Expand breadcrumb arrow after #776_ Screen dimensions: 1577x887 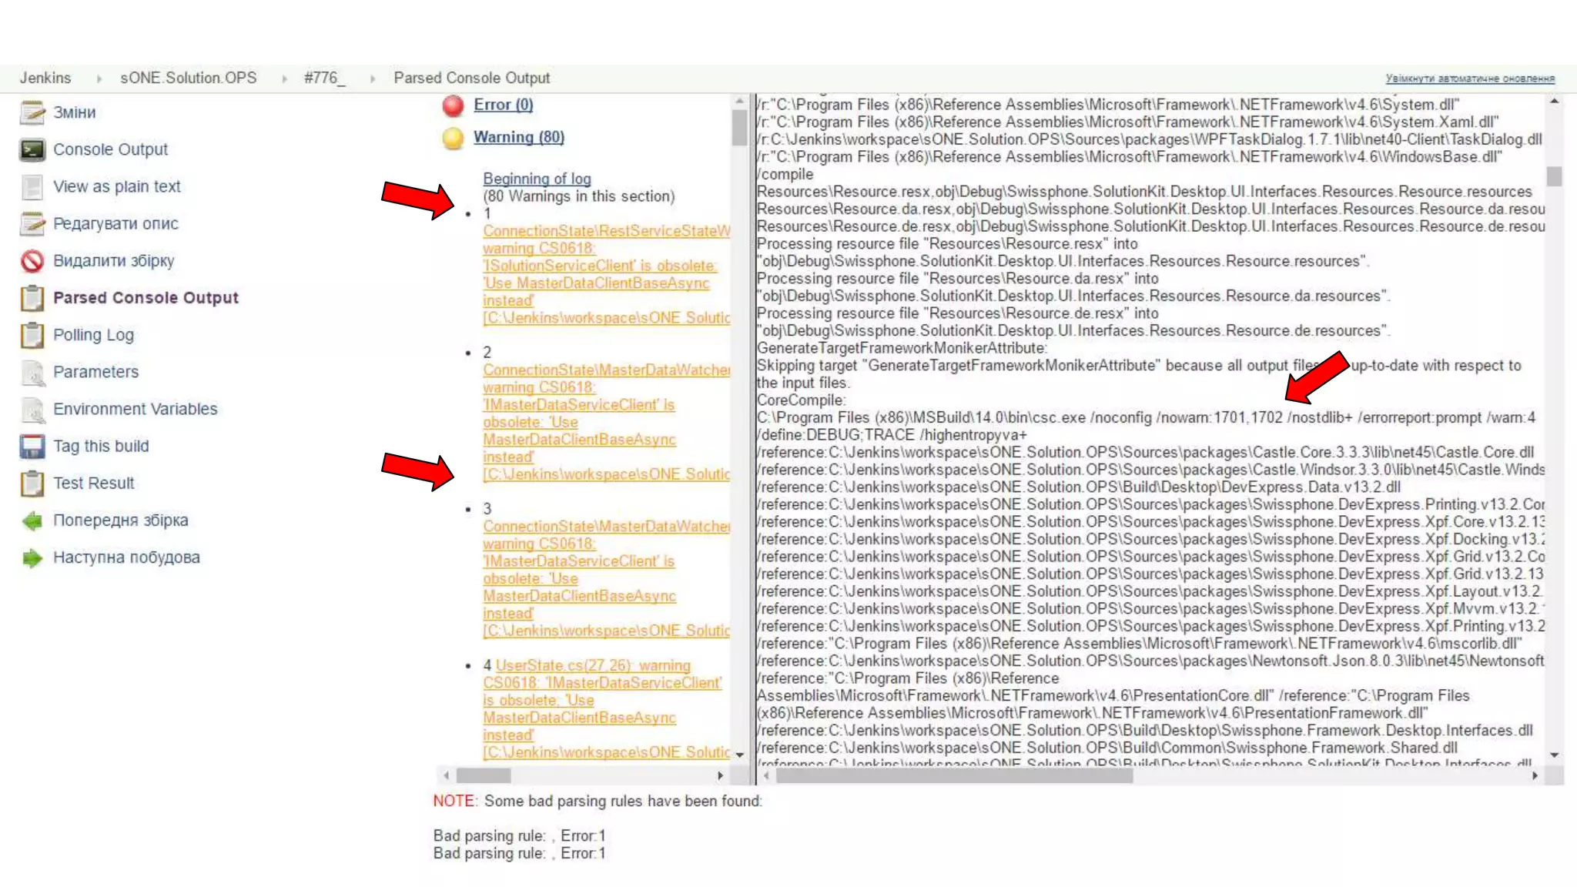point(373,79)
